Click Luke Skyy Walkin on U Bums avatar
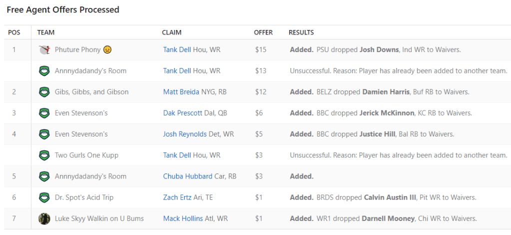The width and height of the screenshot is (511, 235). (x=44, y=218)
